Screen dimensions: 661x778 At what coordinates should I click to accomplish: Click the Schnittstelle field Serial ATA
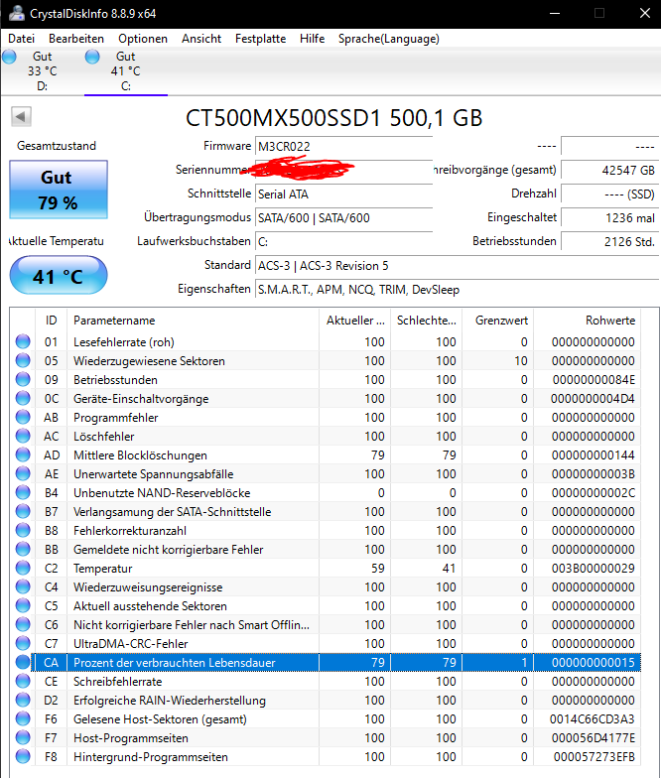pos(343,194)
